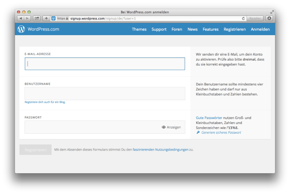Open the Themes menu item
This screenshot has width=290, height=194.
139,29
